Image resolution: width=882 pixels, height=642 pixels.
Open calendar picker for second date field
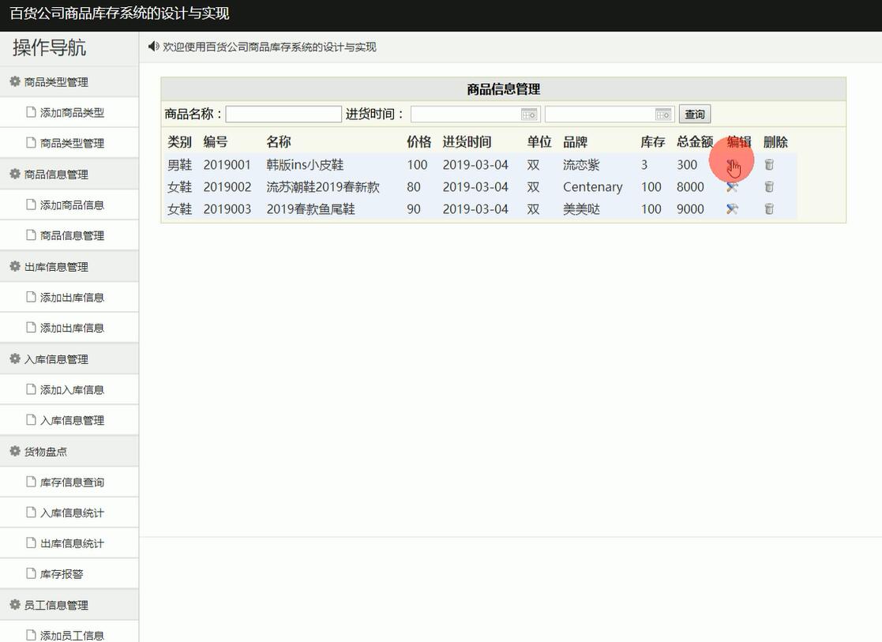coord(663,115)
